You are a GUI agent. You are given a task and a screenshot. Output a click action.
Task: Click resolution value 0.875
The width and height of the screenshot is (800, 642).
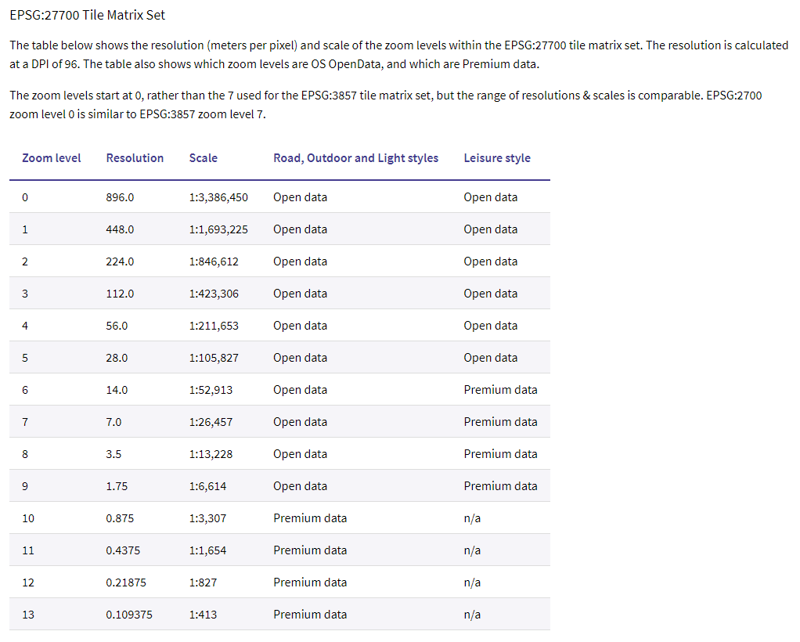point(120,519)
